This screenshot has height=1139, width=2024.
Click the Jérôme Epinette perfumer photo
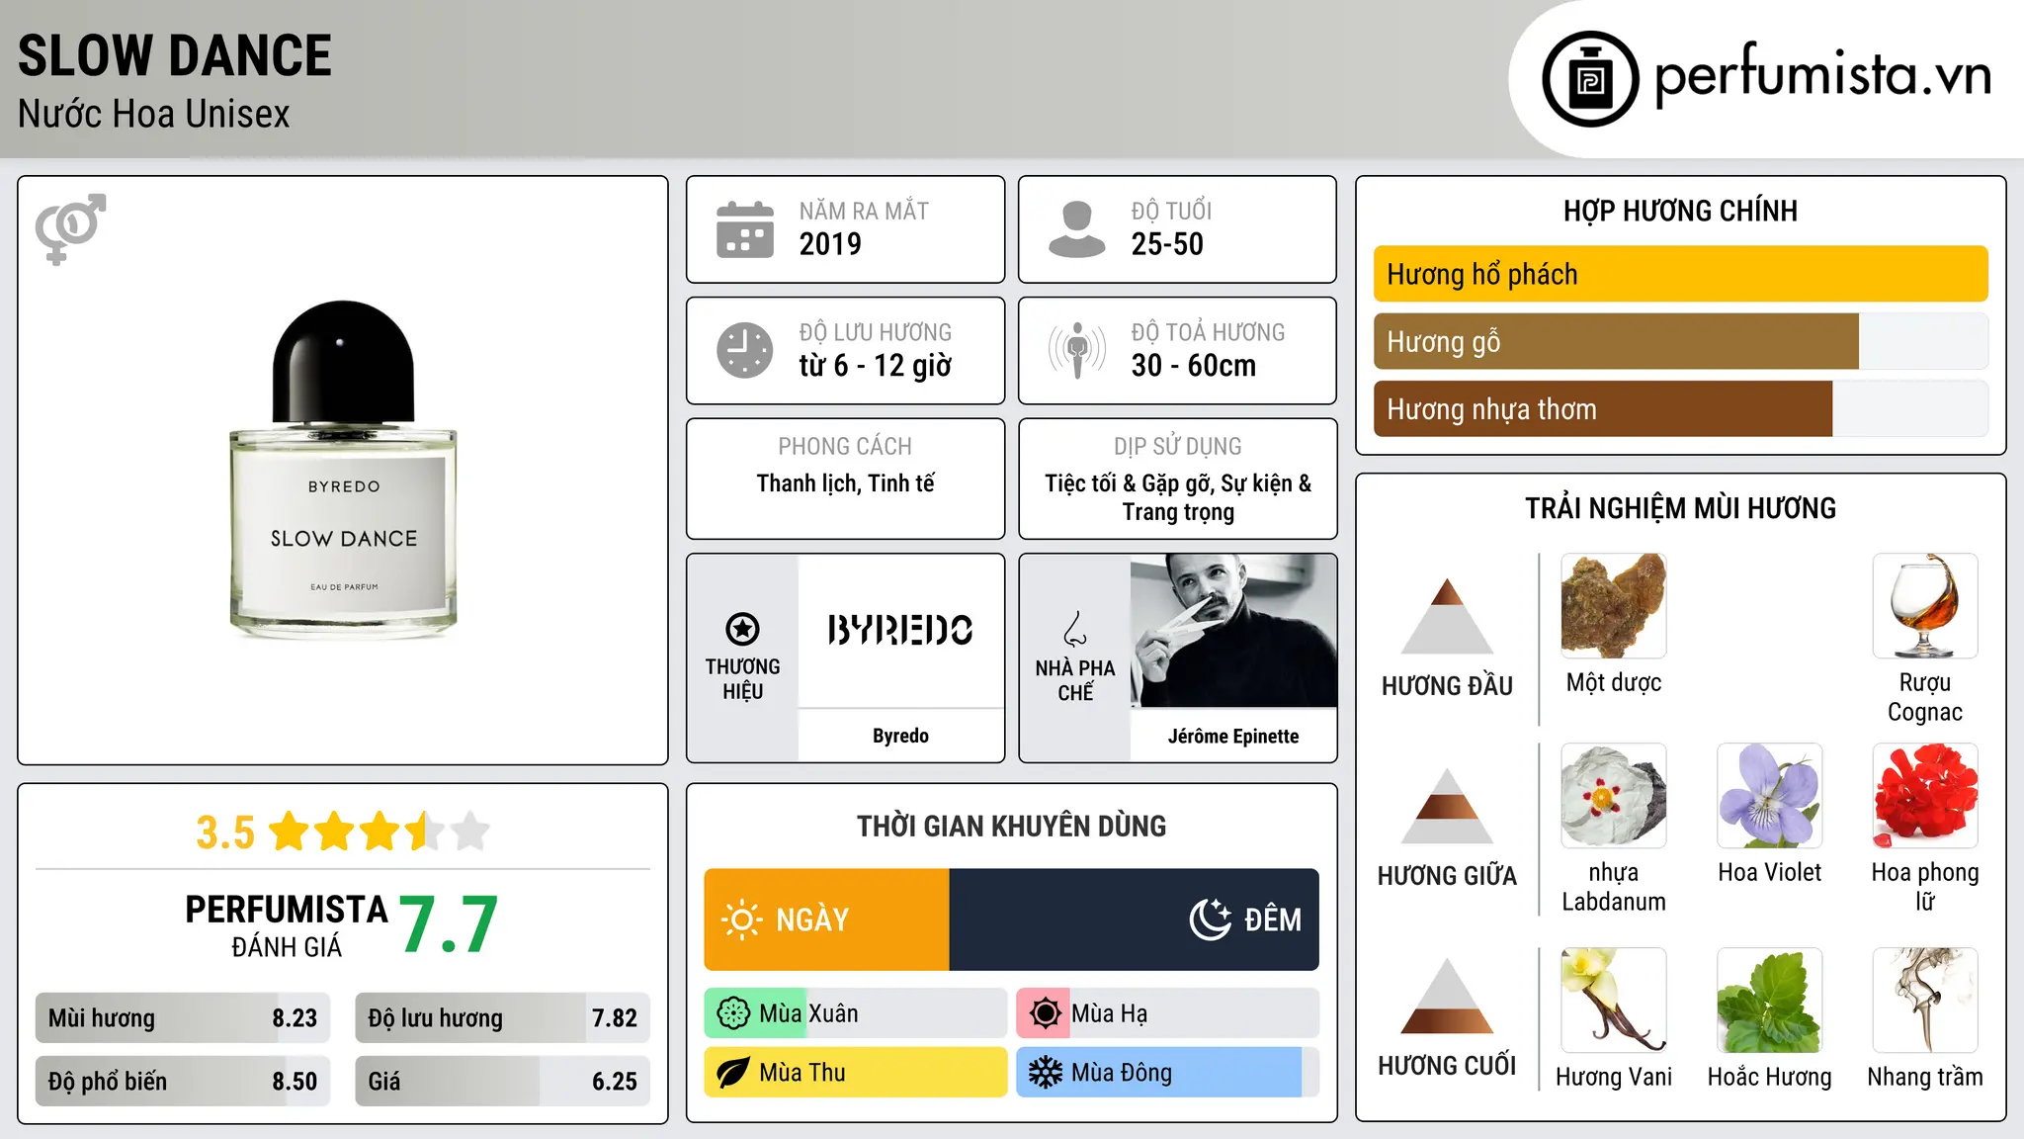[1233, 631]
